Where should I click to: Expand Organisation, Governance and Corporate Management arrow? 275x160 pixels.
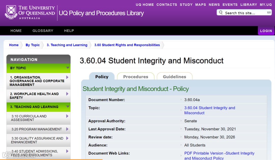67,77
